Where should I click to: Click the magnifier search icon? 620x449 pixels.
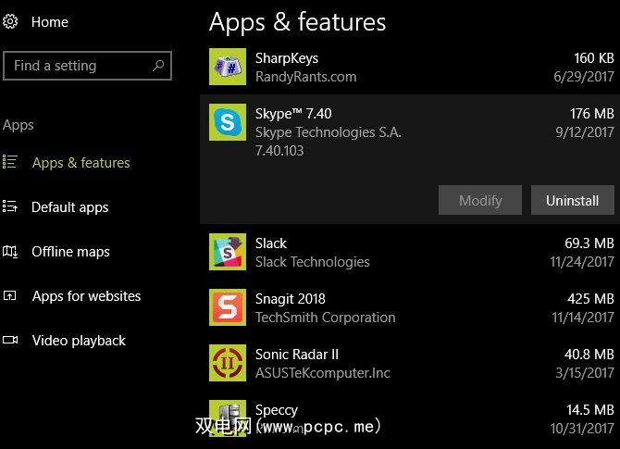[x=158, y=66]
